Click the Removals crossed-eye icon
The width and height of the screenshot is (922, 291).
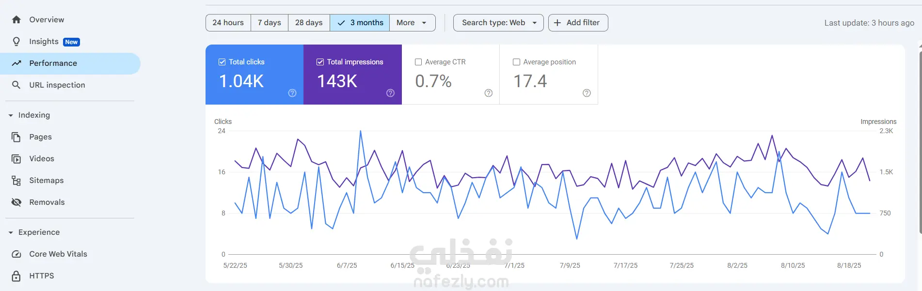[x=16, y=202]
